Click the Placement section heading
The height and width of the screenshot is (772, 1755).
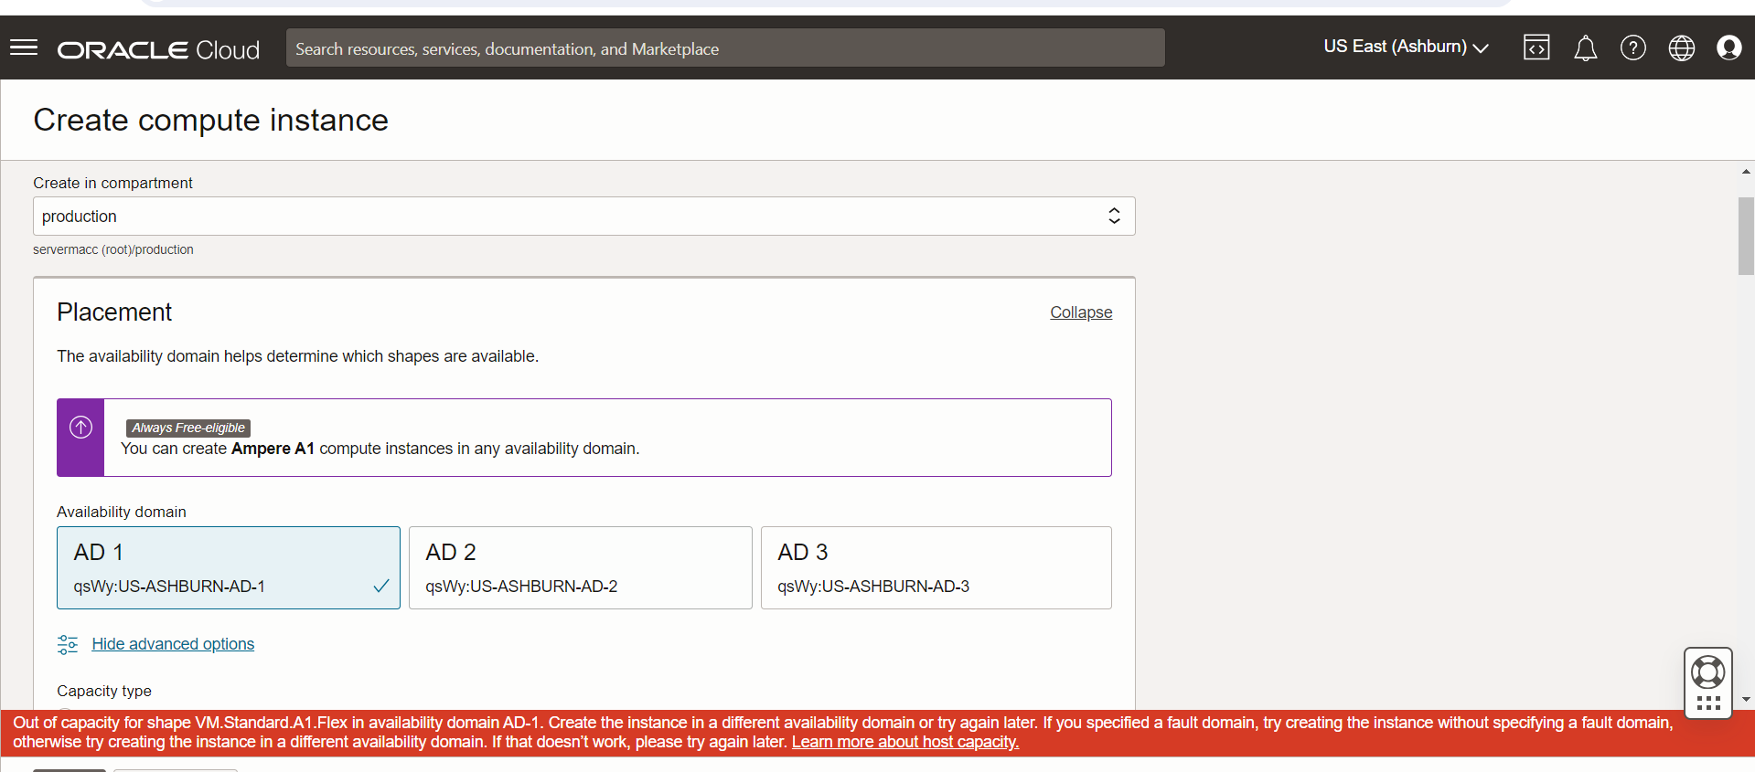point(114,312)
